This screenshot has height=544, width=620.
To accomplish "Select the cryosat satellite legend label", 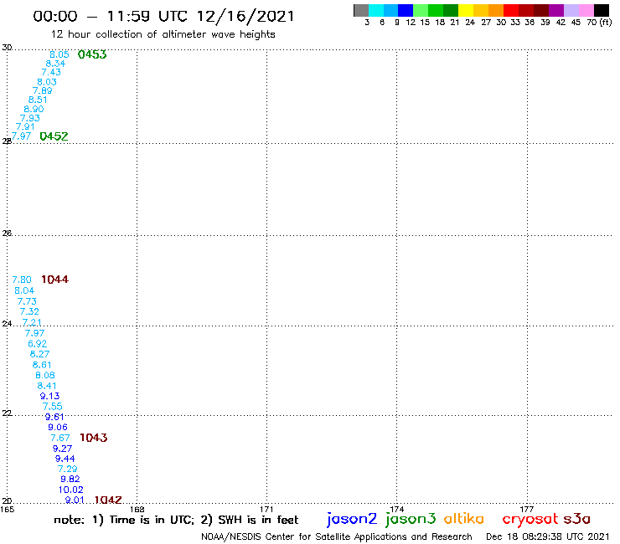I will coord(530,519).
